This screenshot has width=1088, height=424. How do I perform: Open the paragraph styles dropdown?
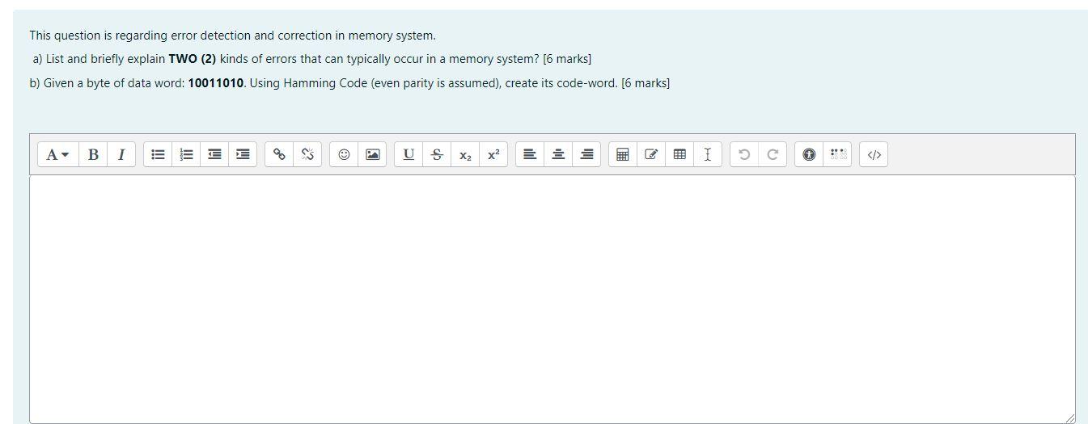58,154
